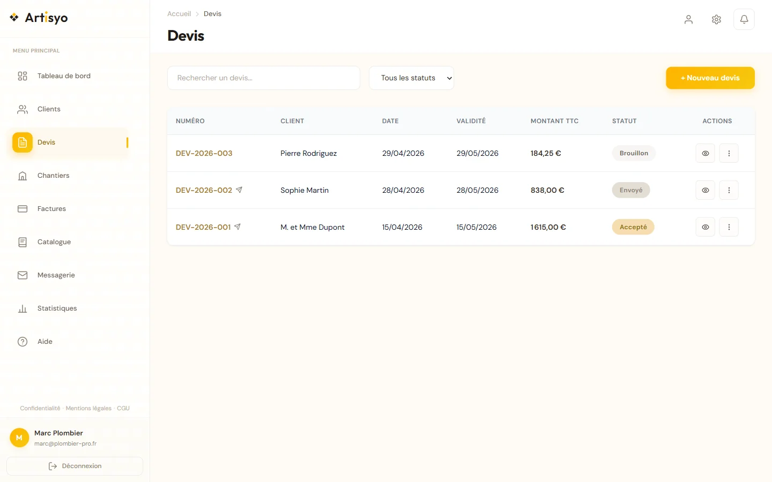Open the user profile icon in header
772x482 pixels.
(688, 19)
